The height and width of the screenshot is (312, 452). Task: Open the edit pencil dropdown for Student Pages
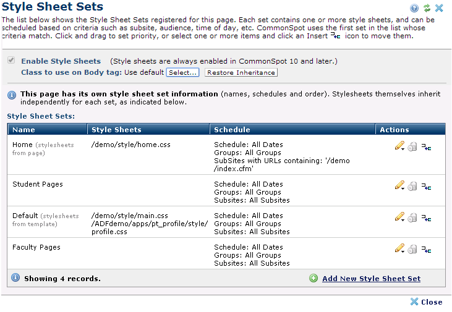(x=399, y=186)
